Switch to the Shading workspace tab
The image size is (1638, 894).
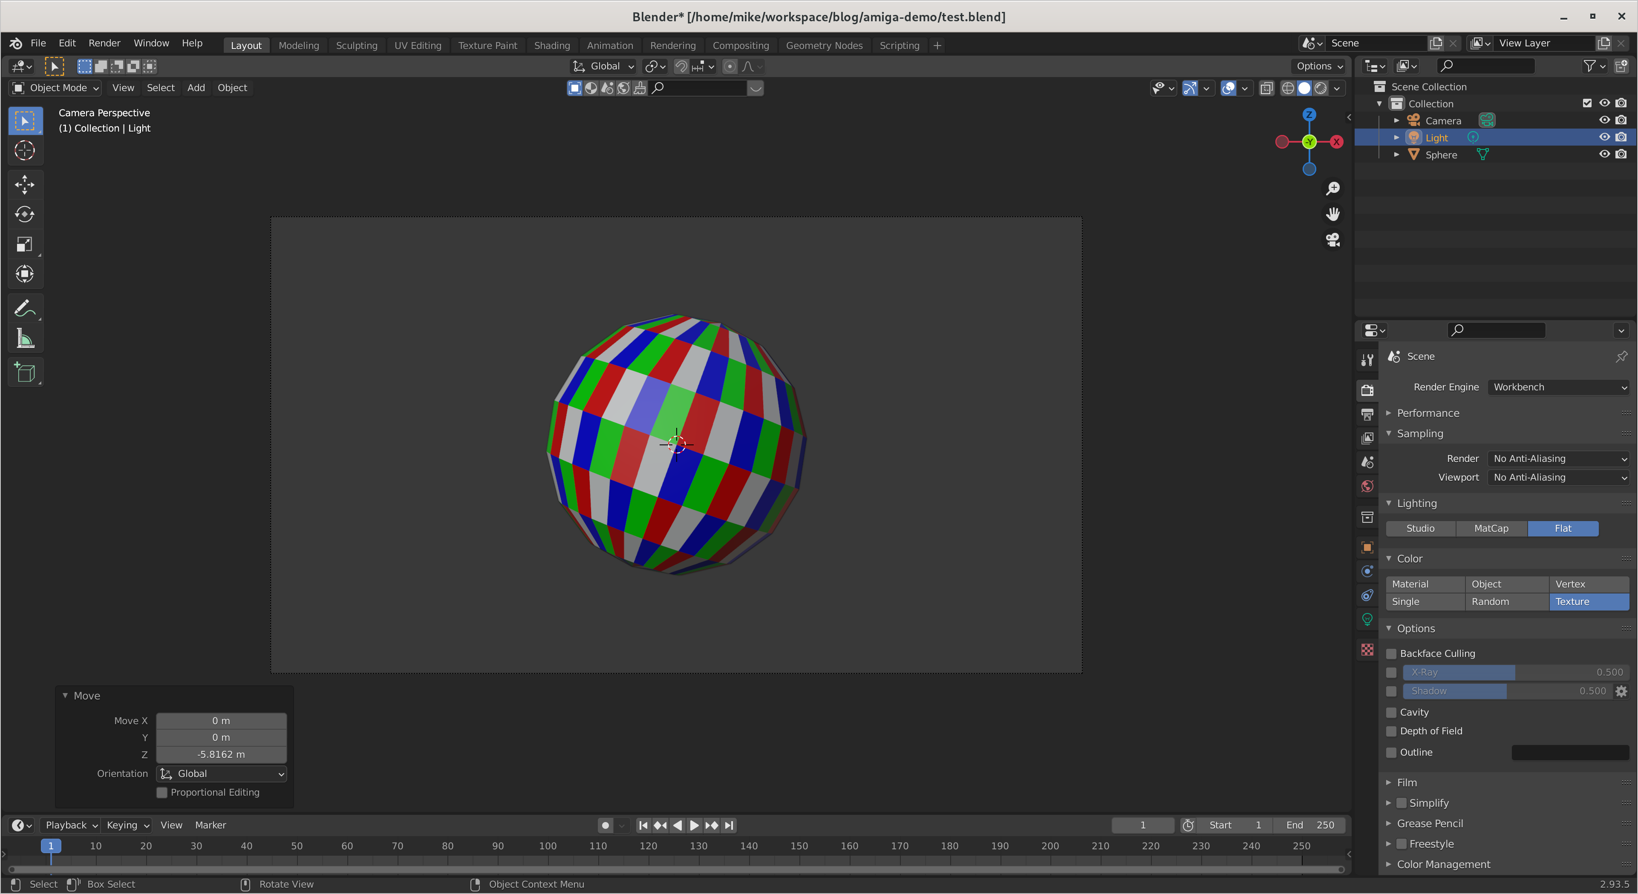point(551,46)
